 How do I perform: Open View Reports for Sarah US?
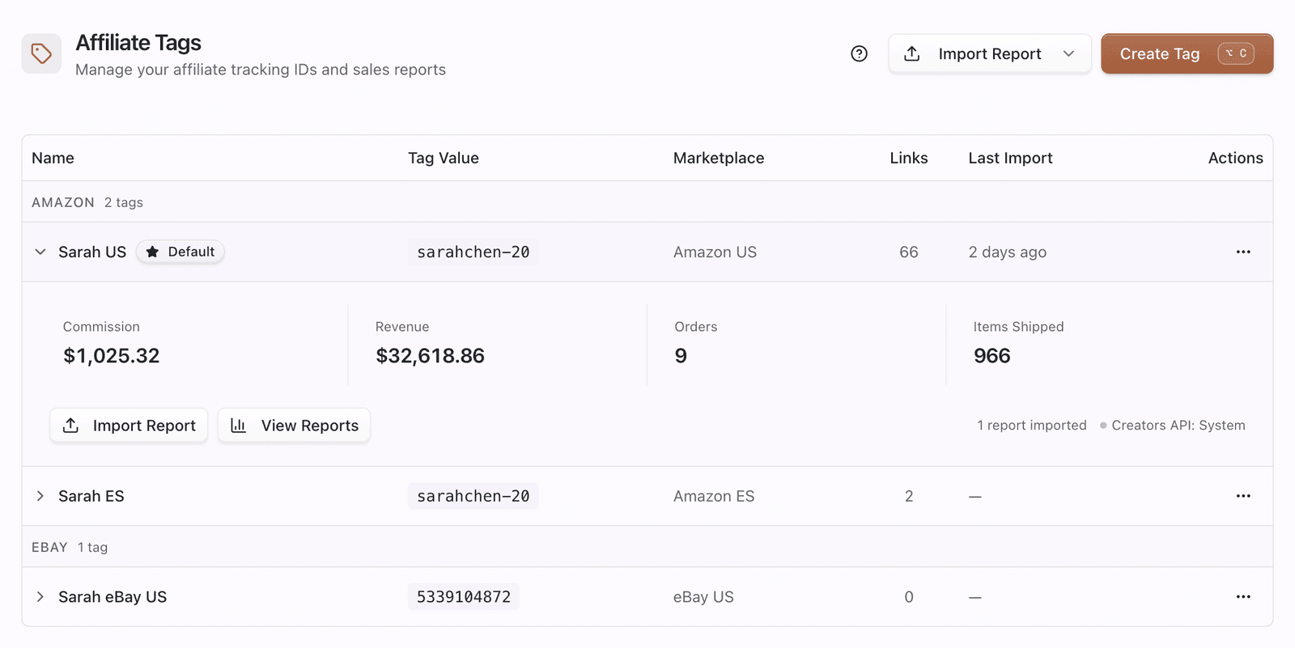pos(294,426)
